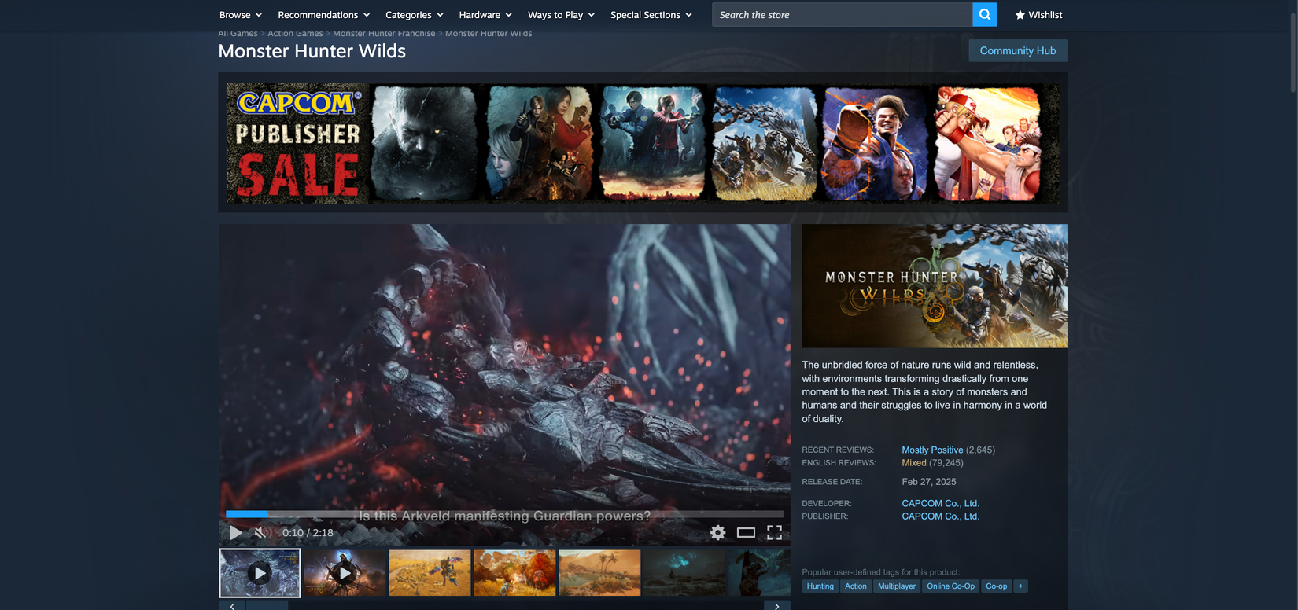Toggle theater mode for video
Viewport: 1298px width, 610px height.
[x=746, y=532]
